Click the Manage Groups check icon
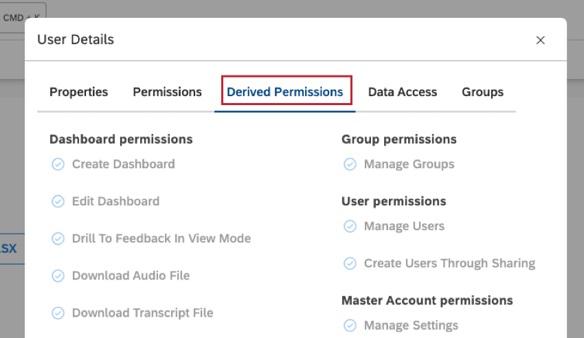 (x=350, y=164)
